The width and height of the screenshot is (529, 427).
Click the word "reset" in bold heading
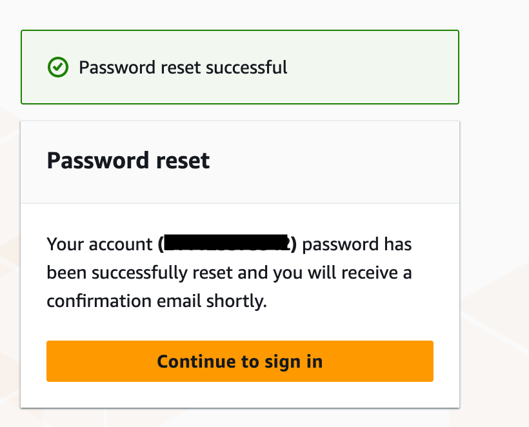click(183, 161)
